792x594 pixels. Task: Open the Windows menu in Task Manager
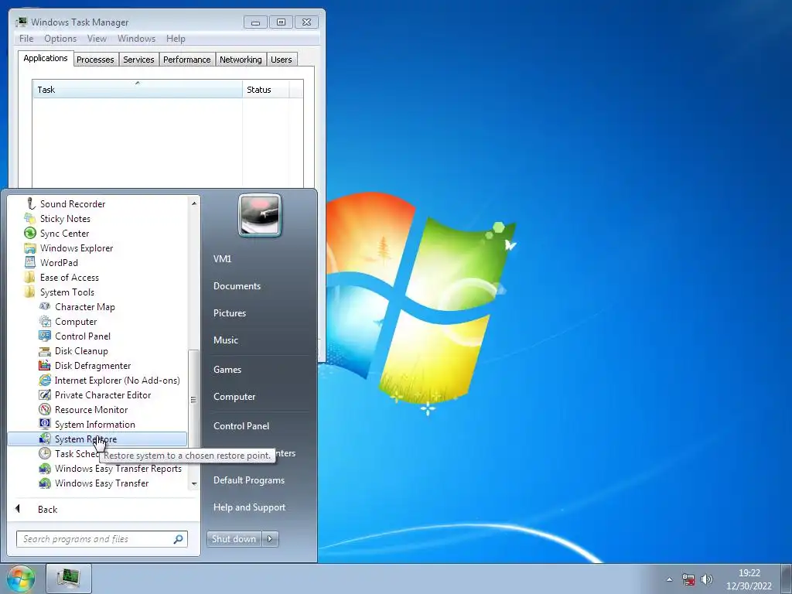136,39
